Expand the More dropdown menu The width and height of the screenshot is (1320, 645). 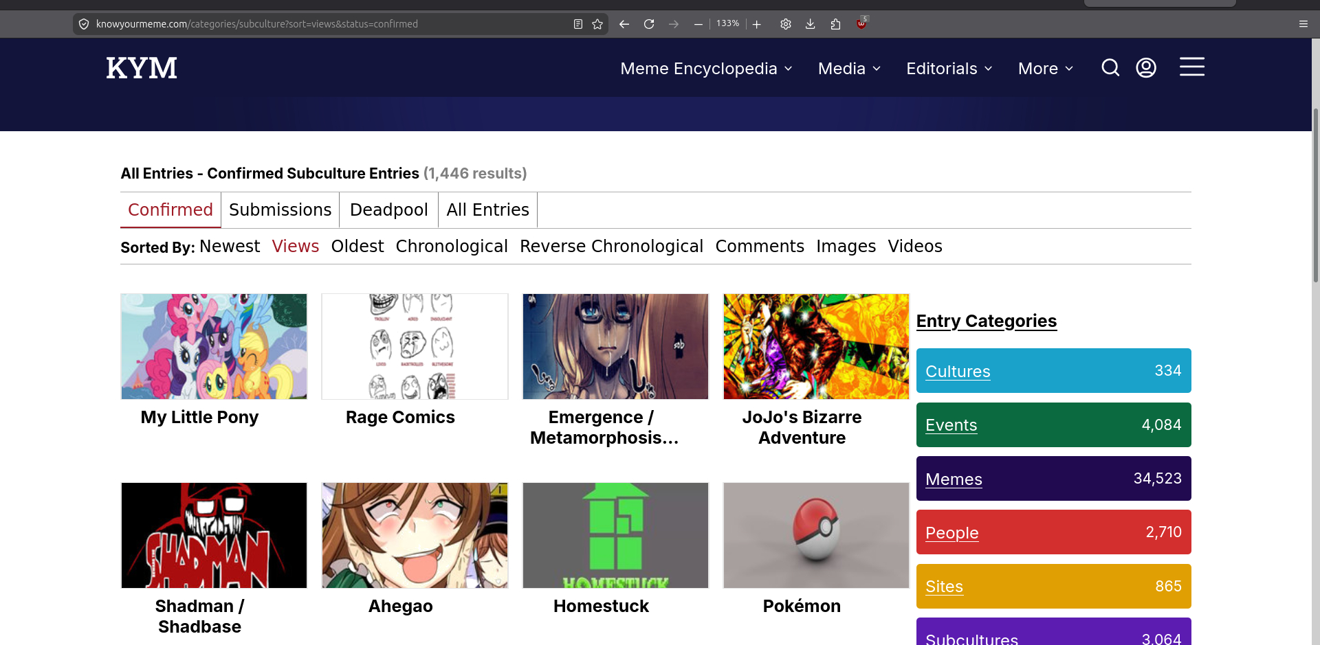(1046, 69)
